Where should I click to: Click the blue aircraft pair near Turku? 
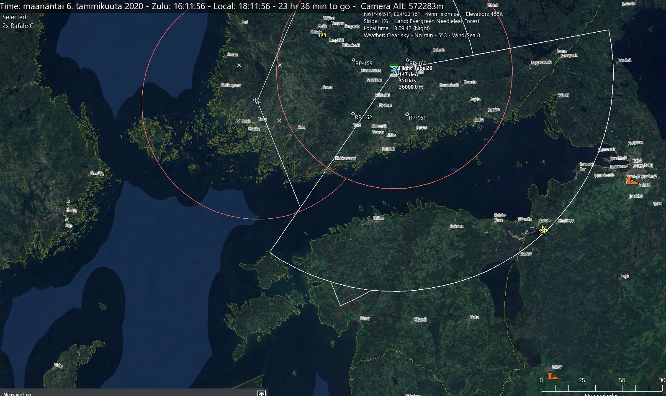point(257,101)
